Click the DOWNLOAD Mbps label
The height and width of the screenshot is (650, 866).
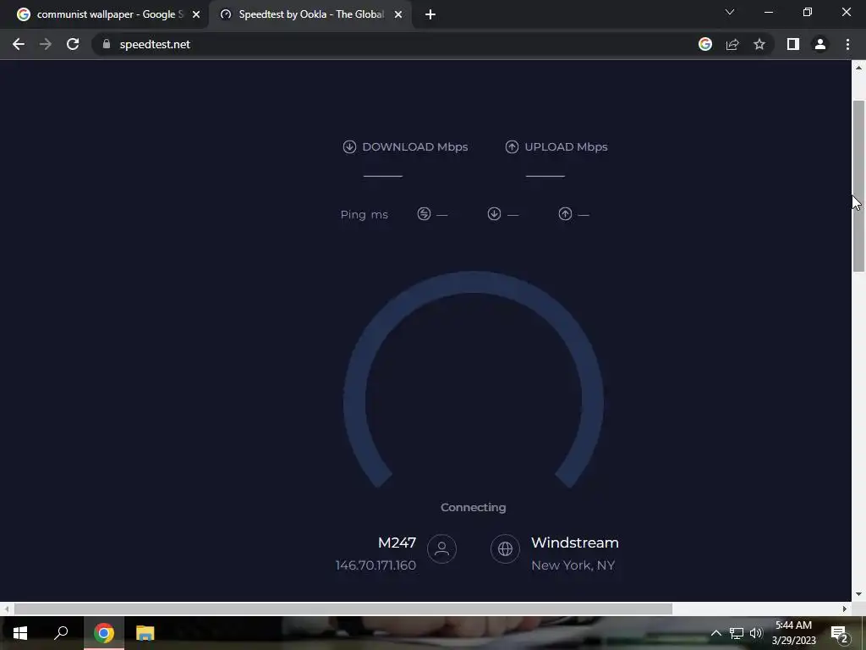coord(414,147)
